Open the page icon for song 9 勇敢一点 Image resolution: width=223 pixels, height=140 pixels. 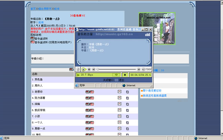tap(127, 129)
